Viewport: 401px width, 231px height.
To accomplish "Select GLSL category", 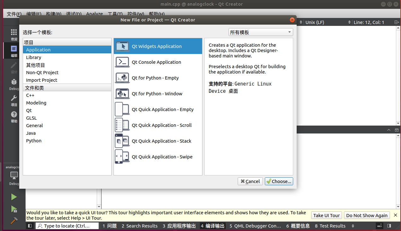I will pyautogui.click(x=67, y=118).
